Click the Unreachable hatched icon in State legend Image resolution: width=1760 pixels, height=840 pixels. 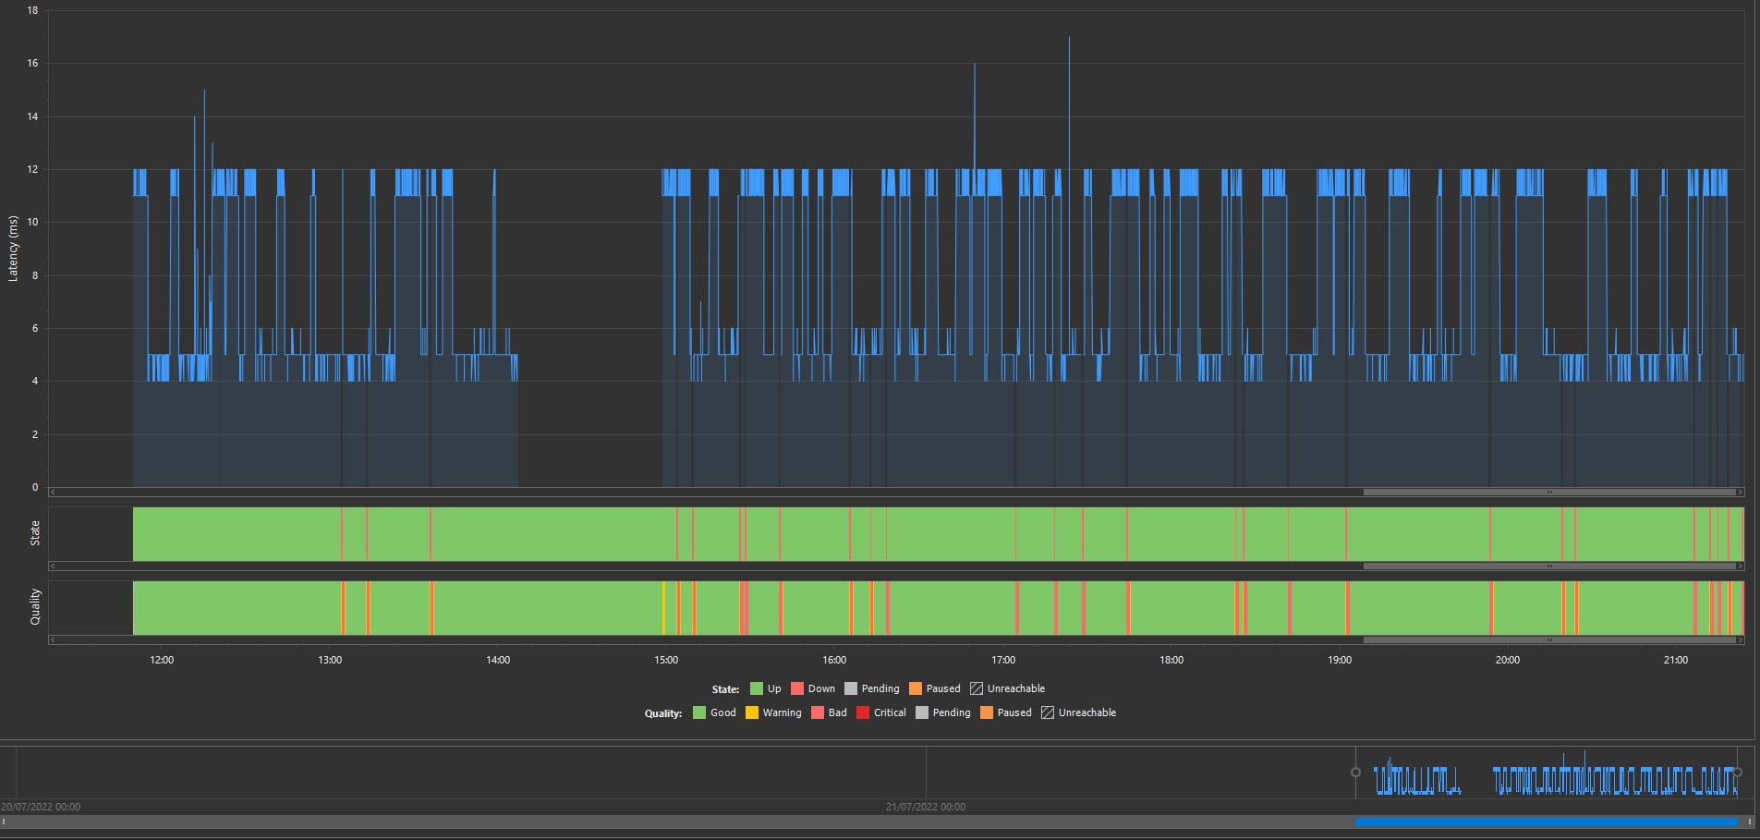[x=977, y=688]
